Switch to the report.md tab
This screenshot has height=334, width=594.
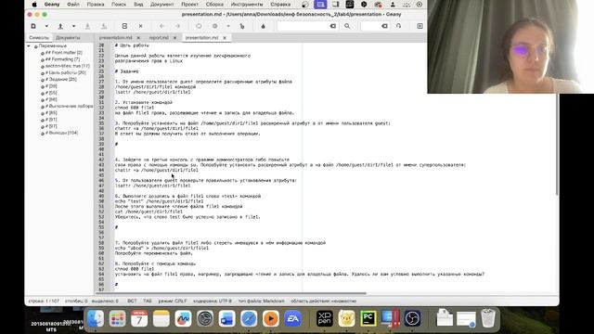pyautogui.click(x=159, y=38)
